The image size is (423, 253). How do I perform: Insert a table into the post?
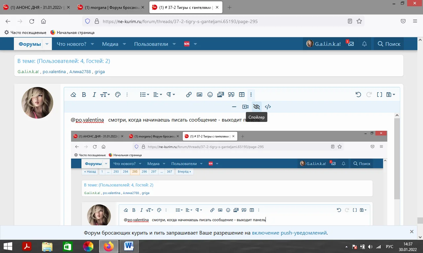pos(242,95)
